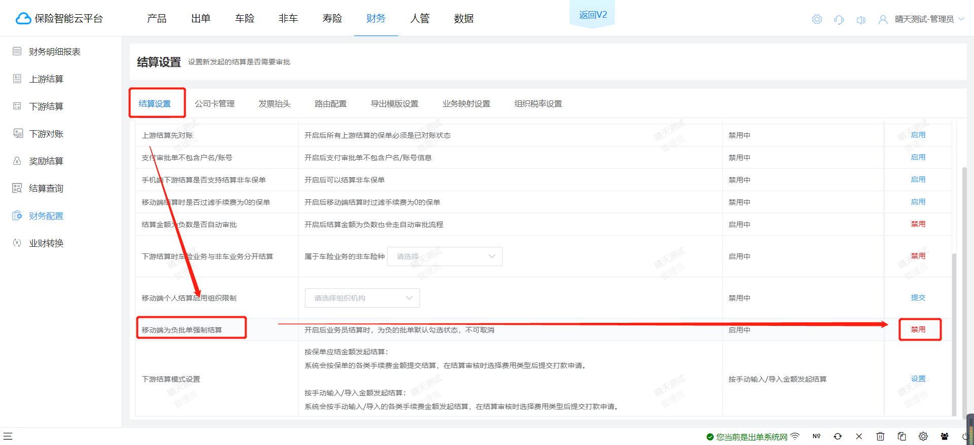Click 启用 for 支付审批单不包含户名/账号
Viewport: 974px width, 445px height.
(x=918, y=157)
